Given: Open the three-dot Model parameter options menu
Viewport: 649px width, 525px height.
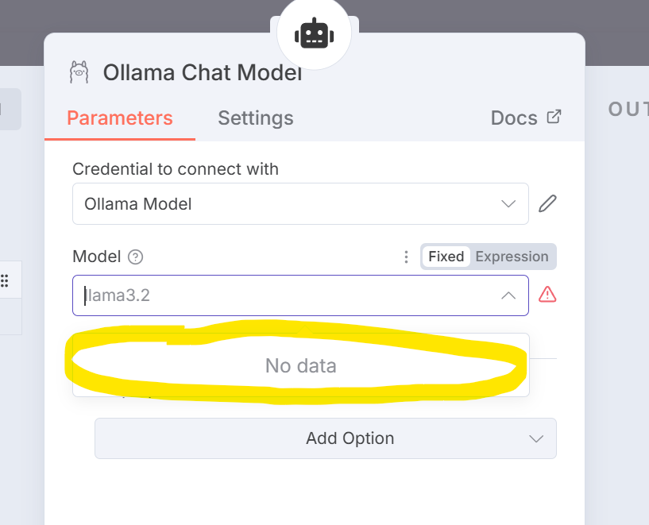Looking at the screenshot, I should click(x=407, y=257).
